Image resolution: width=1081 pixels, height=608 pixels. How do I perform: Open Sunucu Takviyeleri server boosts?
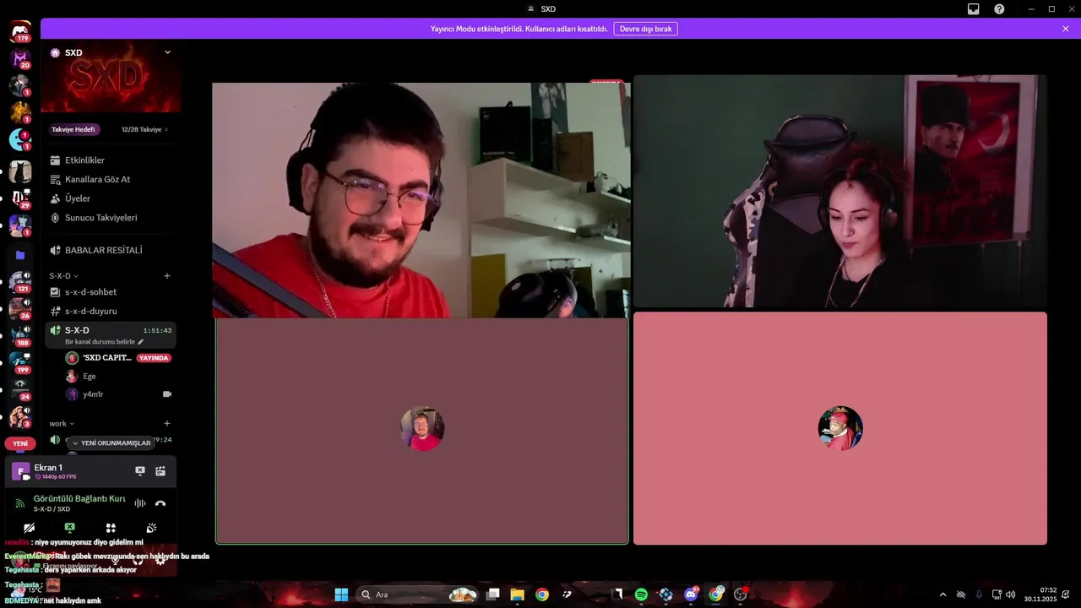pyautogui.click(x=111, y=218)
